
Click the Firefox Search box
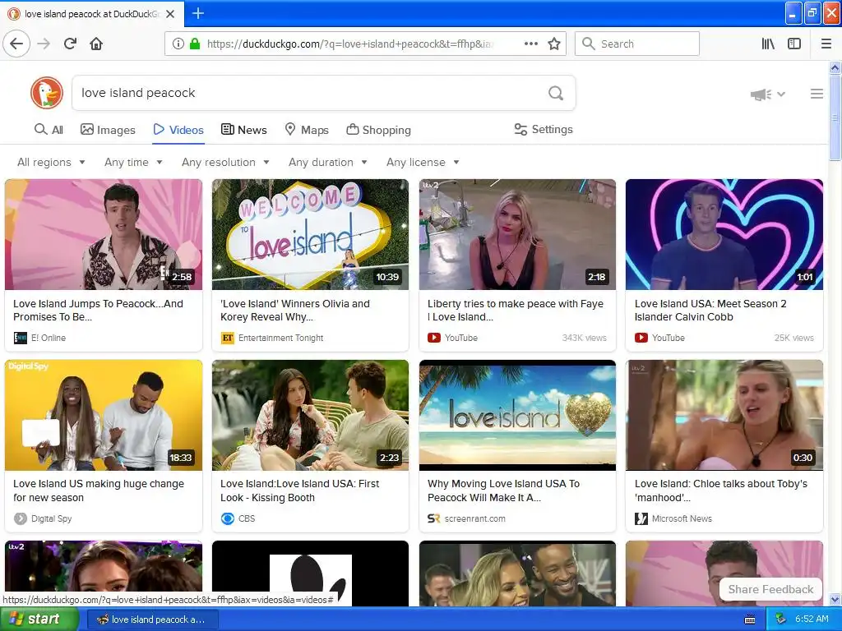click(637, 44)
